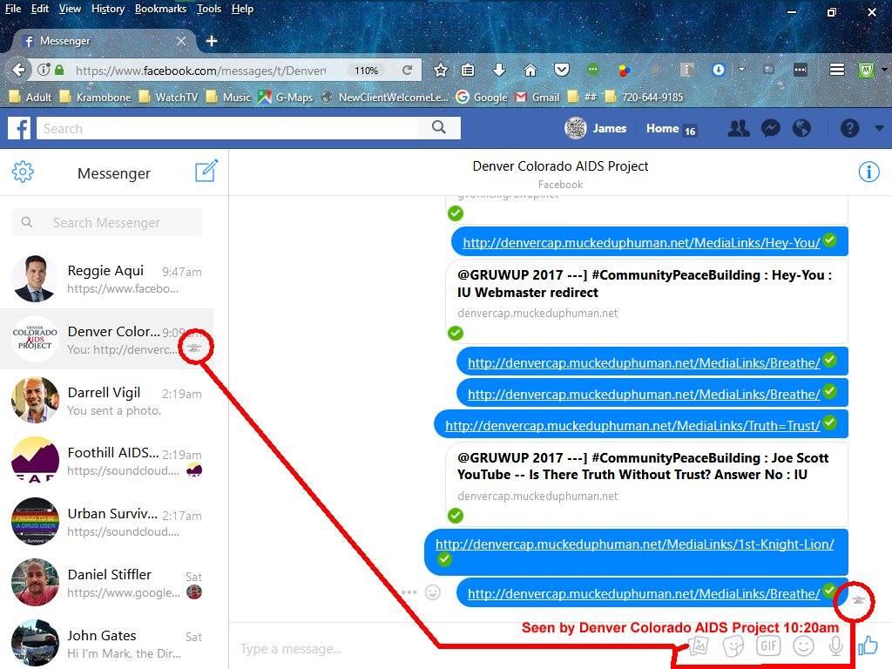Open the Firefox downloads arrow

tap(499, 70)
